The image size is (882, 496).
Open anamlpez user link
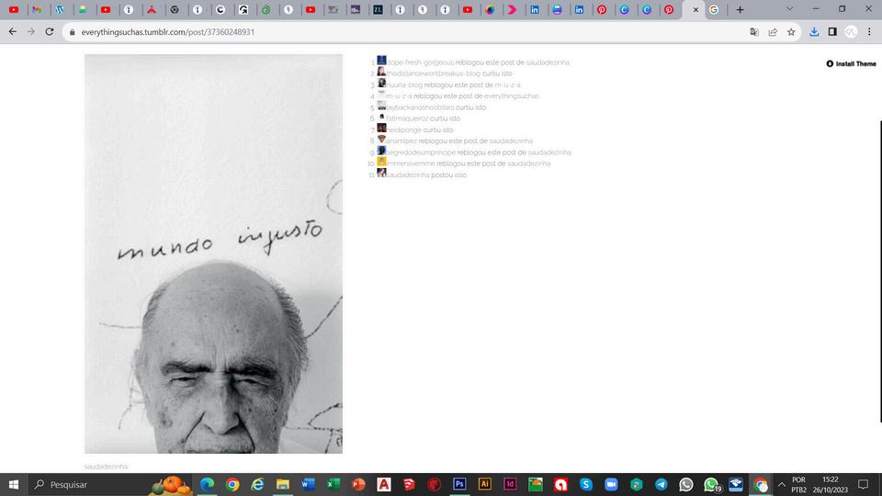coord(401,141)
